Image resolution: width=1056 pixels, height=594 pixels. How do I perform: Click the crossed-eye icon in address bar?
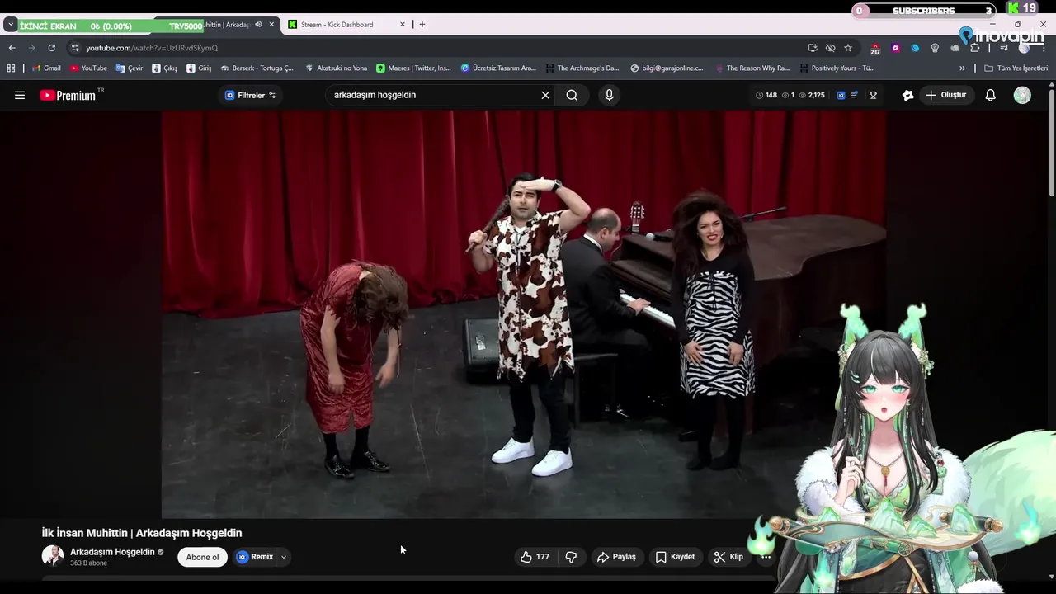coord(831,48)
